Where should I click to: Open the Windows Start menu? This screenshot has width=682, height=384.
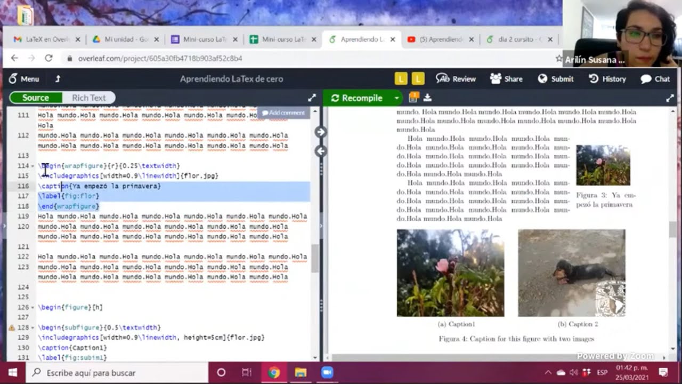click(x=12, y=372)
